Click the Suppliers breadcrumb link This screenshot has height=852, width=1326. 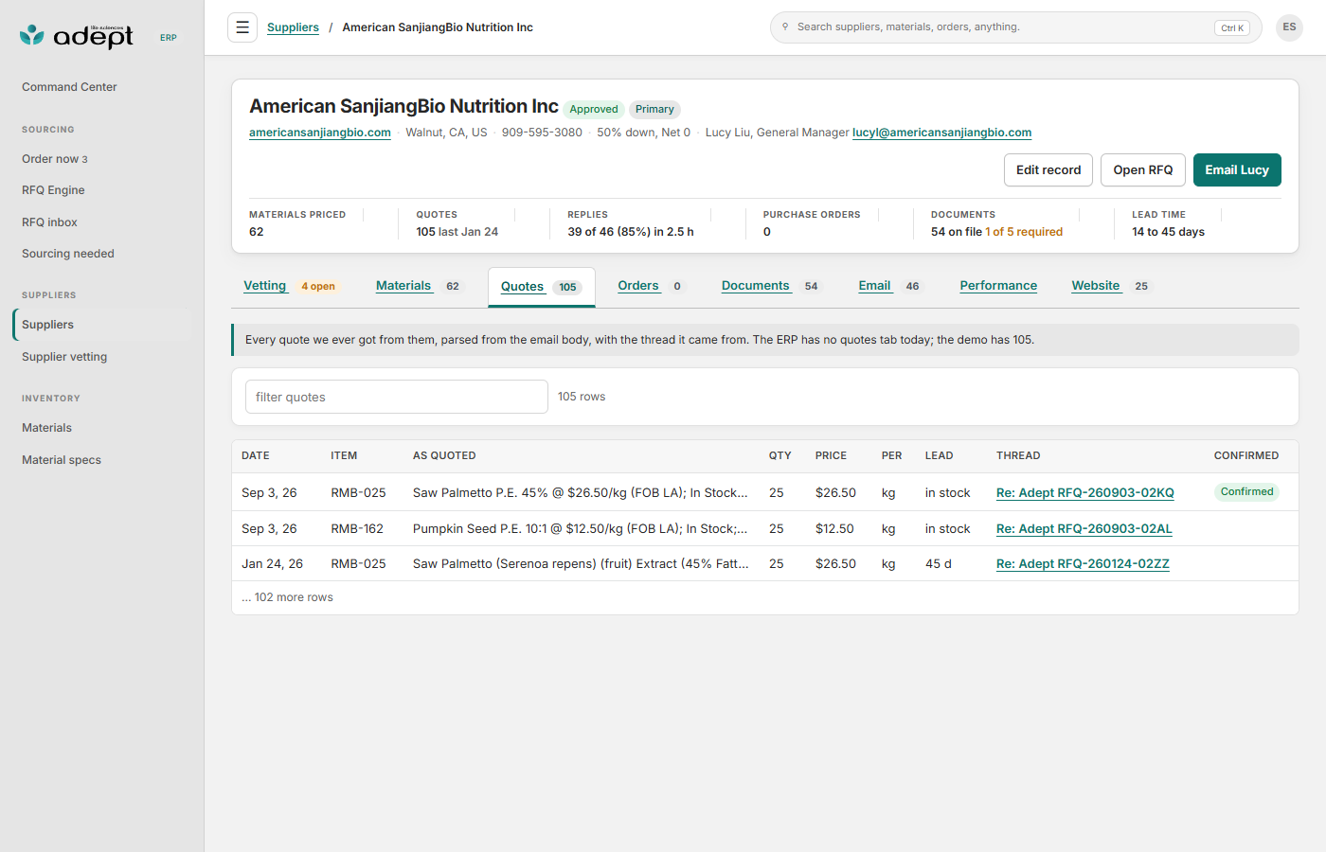click(x=293, y=27)
